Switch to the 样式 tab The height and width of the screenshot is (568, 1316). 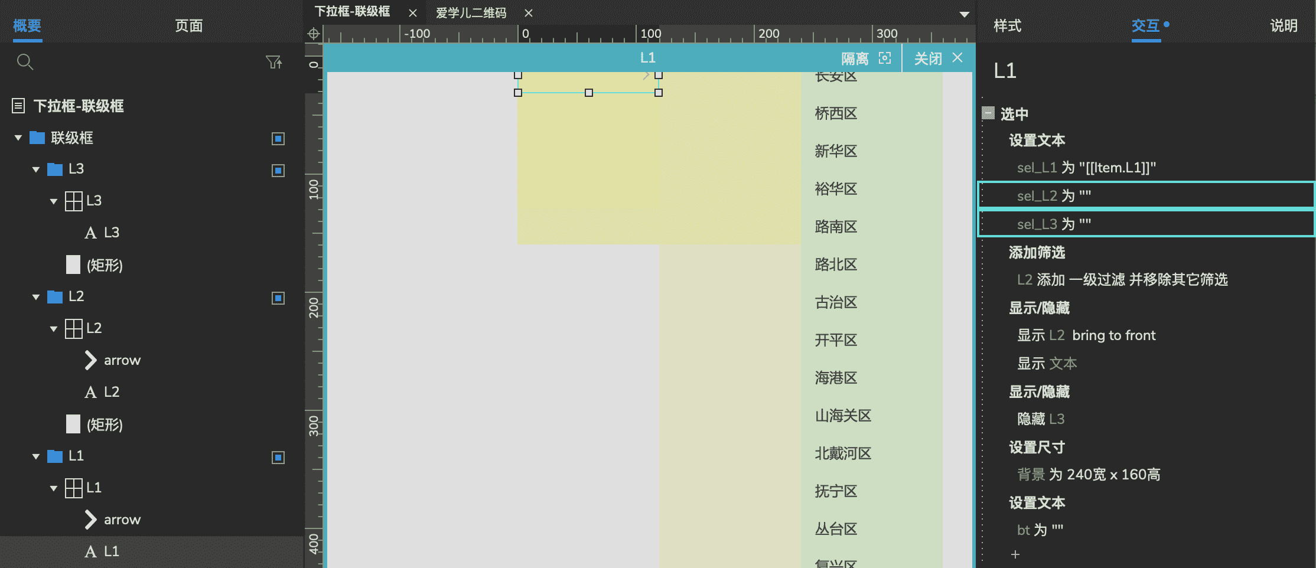click(x=1007, y=25)
